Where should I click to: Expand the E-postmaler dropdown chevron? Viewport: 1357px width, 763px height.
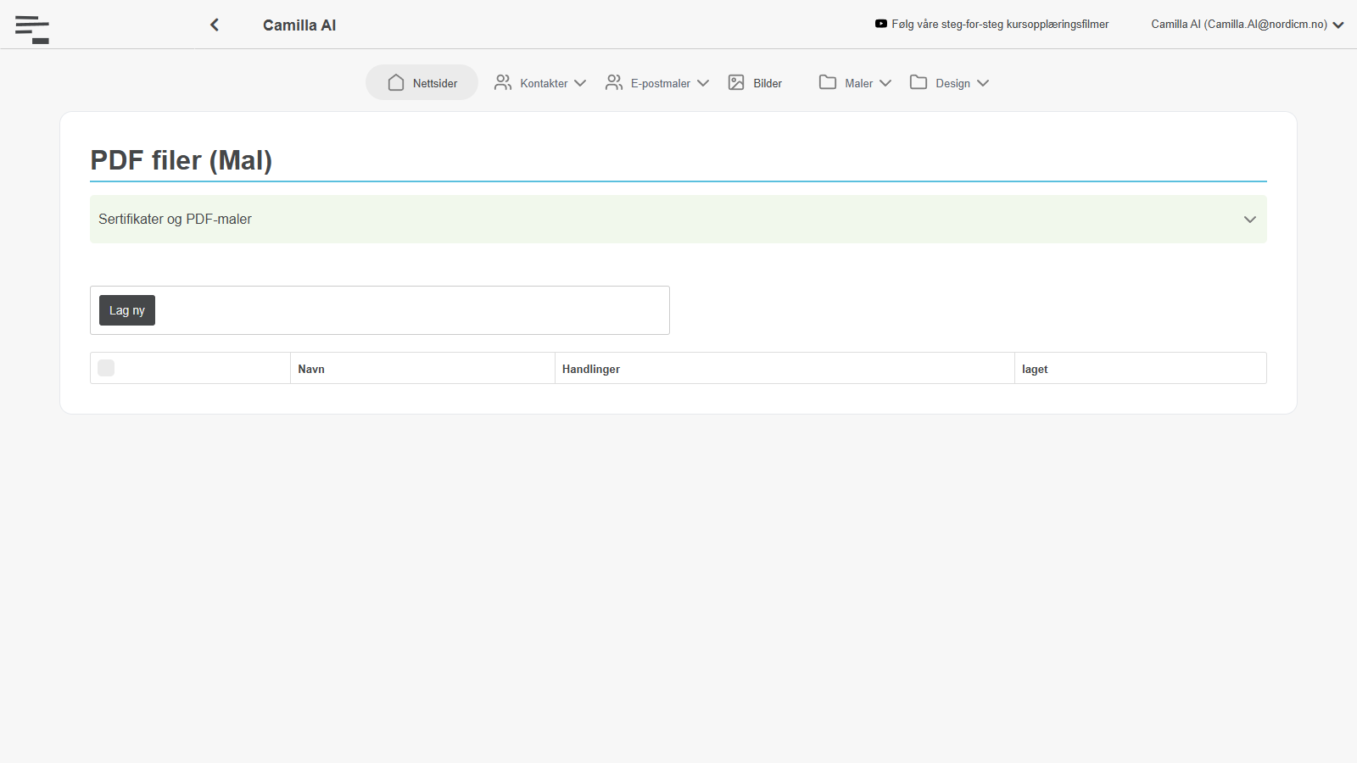pyautogui.click(x=703, y=83)
